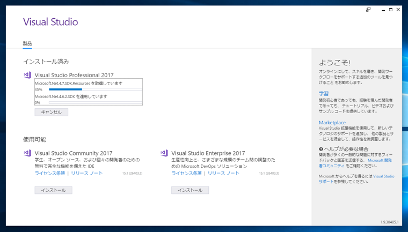This screenshot has height=232, width=408.
Task: Click Microsoft.Net.4.7.SDK.Resources status text
Action: tap(78, 84)
